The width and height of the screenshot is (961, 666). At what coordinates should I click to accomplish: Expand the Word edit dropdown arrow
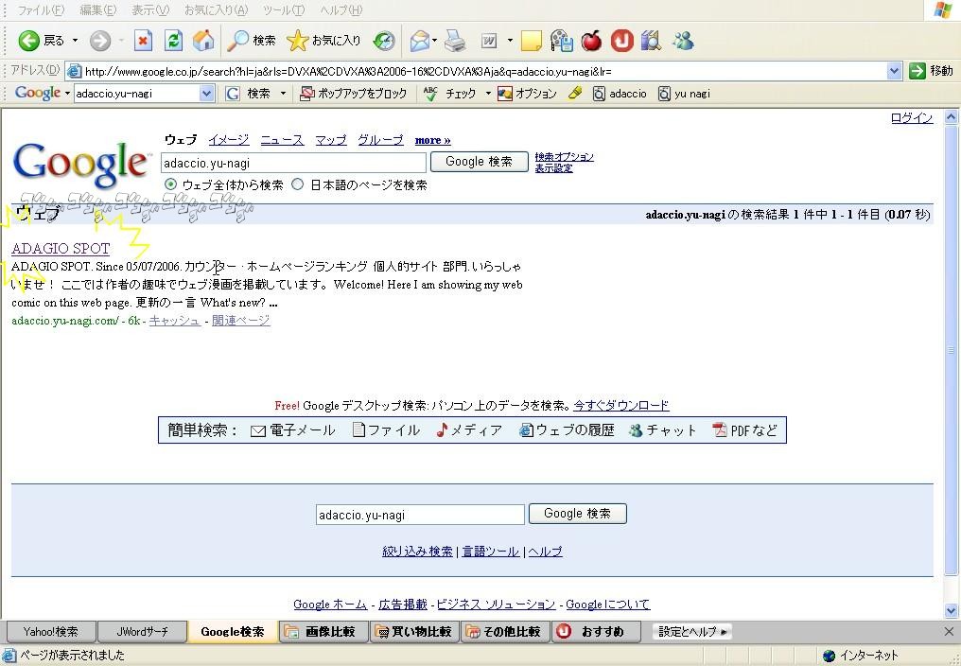509,41
